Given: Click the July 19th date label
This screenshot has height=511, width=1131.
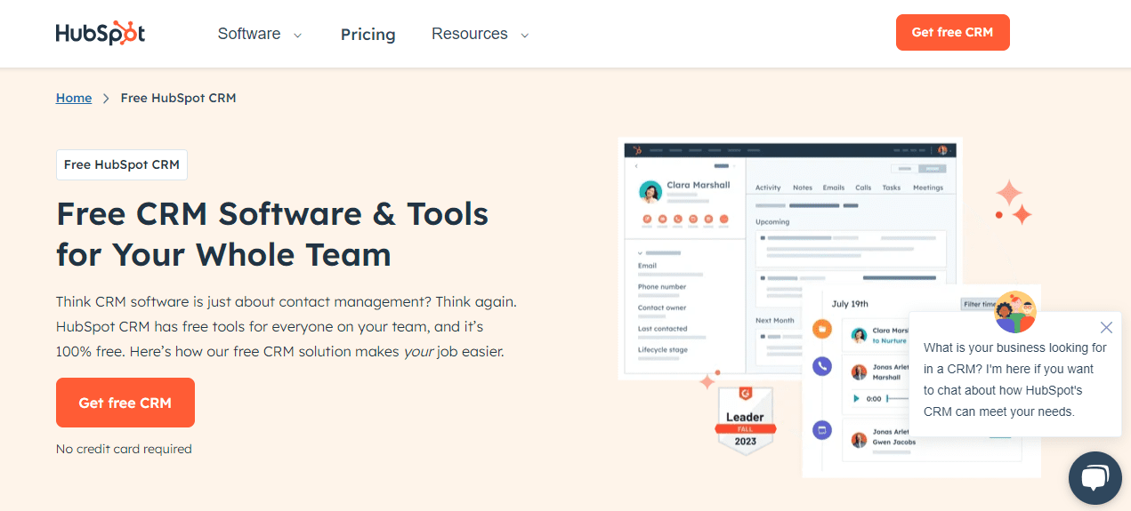Looking at the screenshot, I should point(850,303).
